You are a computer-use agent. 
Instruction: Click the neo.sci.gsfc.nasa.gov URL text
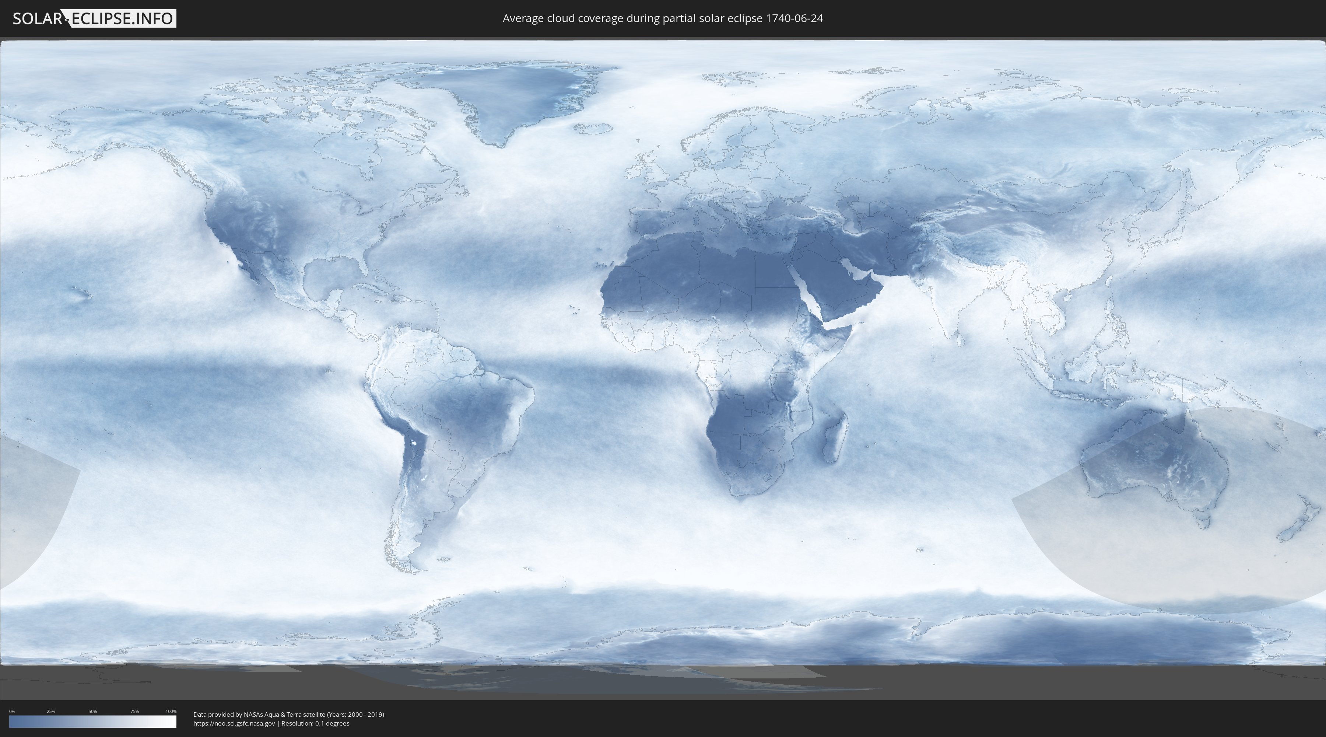tap(234, 723)
